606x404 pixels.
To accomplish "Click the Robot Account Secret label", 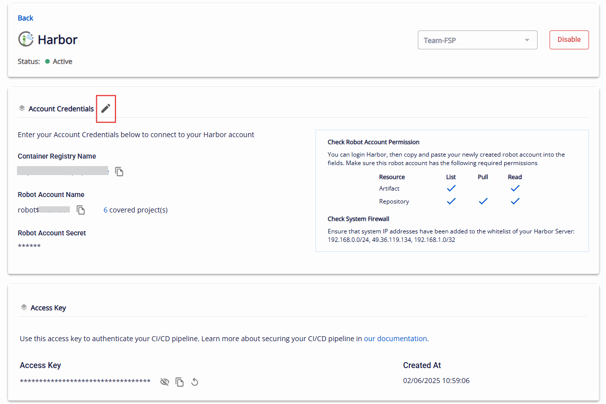I will click(52, 233).
